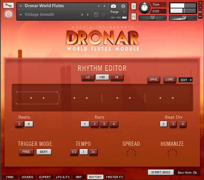Switch to the MASTER FX tab

tap(115, 177)
